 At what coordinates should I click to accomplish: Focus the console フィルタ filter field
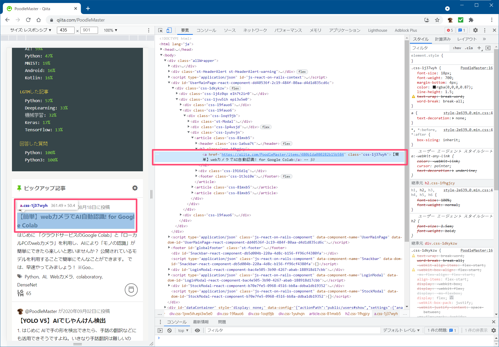tap(293, 330)
